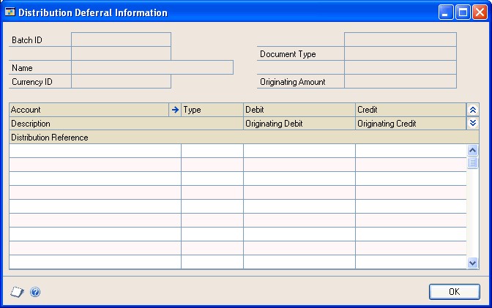Click the unlabeled field below Batch ID
492x308 pixels.
click(121, 53)
